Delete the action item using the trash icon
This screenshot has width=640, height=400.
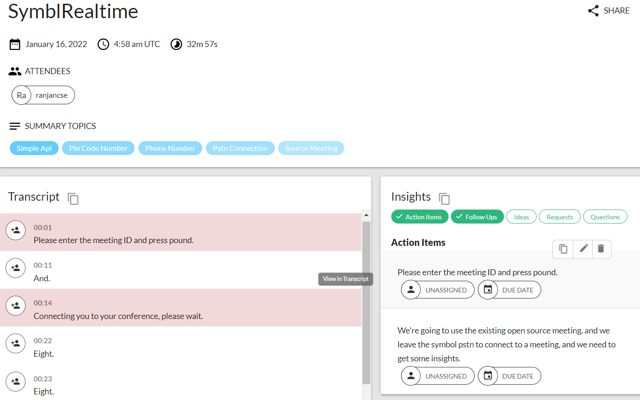[601, 249]
